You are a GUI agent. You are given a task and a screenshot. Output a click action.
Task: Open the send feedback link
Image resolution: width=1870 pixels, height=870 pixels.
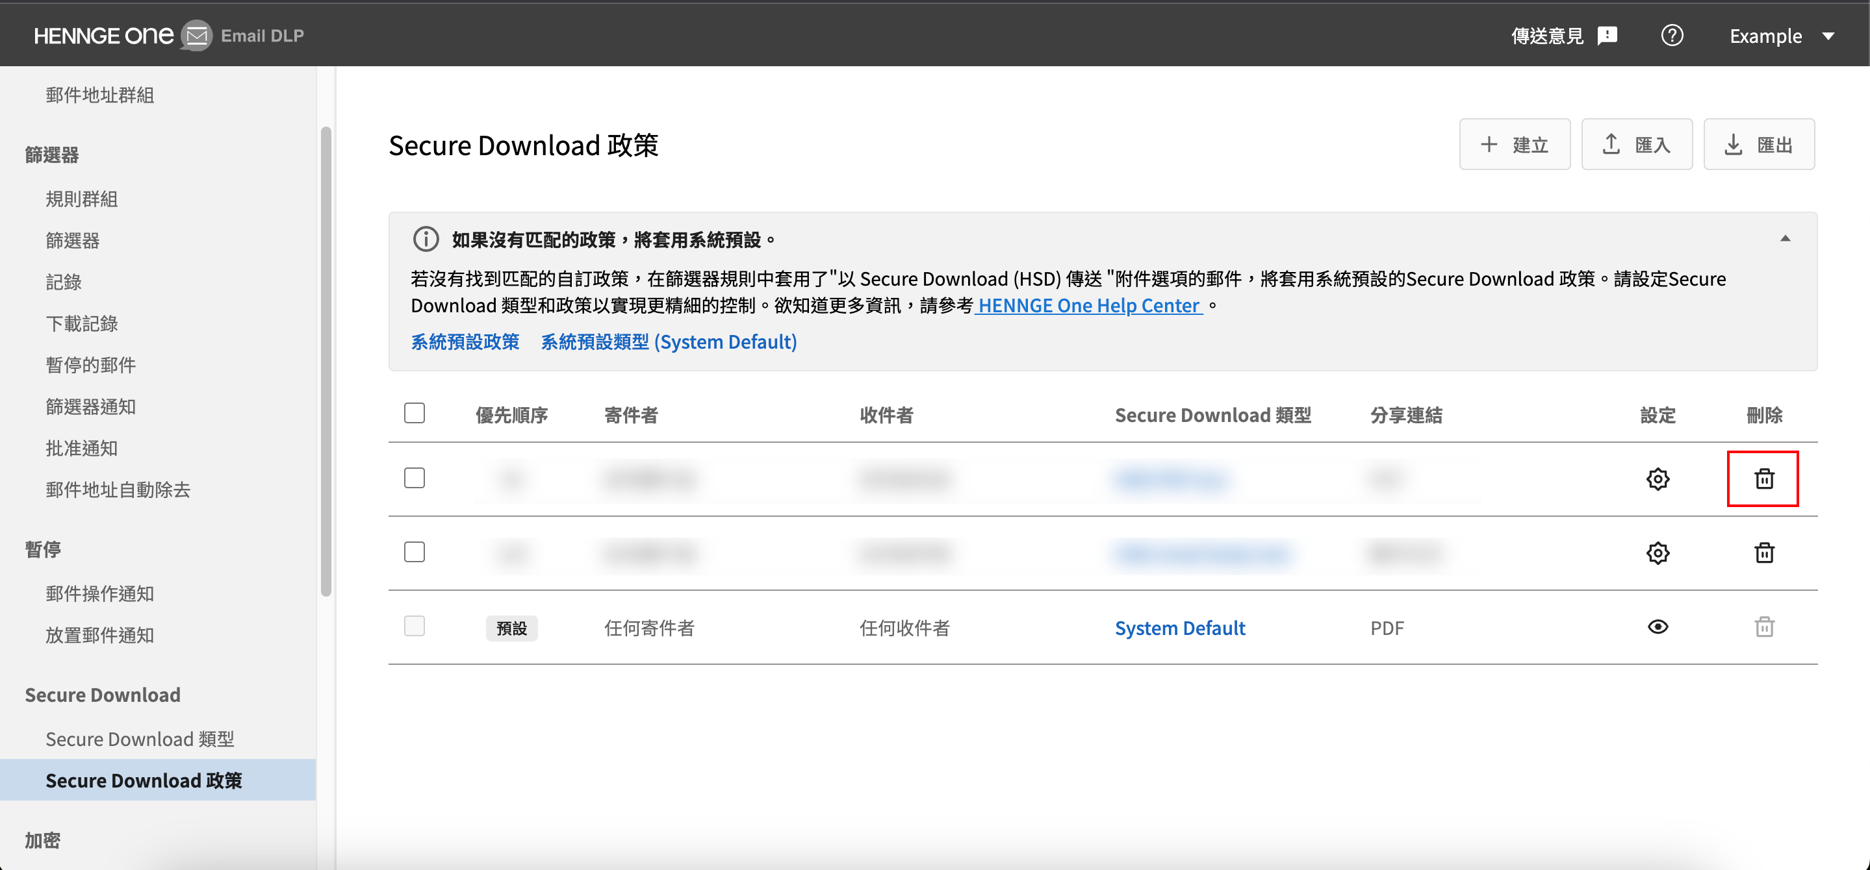[x=1564, y=36]
